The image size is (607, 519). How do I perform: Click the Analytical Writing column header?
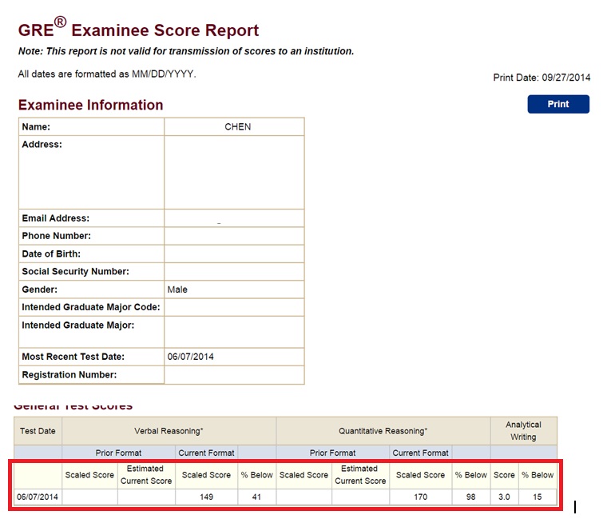tap(523, 430)
